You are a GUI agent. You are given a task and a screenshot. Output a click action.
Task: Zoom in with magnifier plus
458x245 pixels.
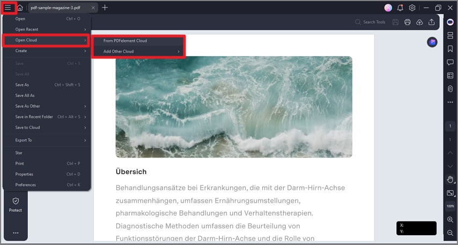[x=450, y=220]
